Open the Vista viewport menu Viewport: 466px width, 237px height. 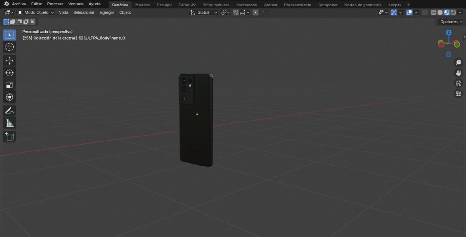64,12
